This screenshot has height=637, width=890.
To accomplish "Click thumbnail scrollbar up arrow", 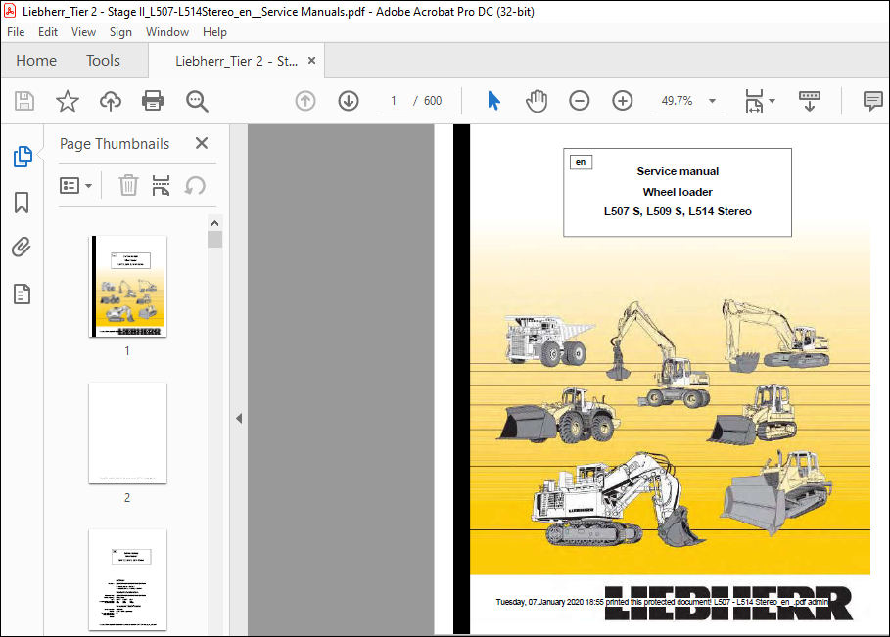I will point(214,223).
